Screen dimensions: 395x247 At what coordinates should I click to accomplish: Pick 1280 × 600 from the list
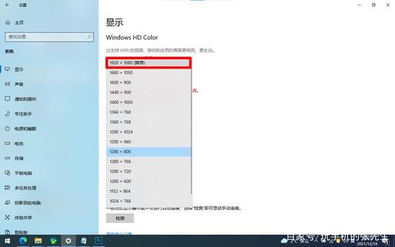tap(149, 181)
